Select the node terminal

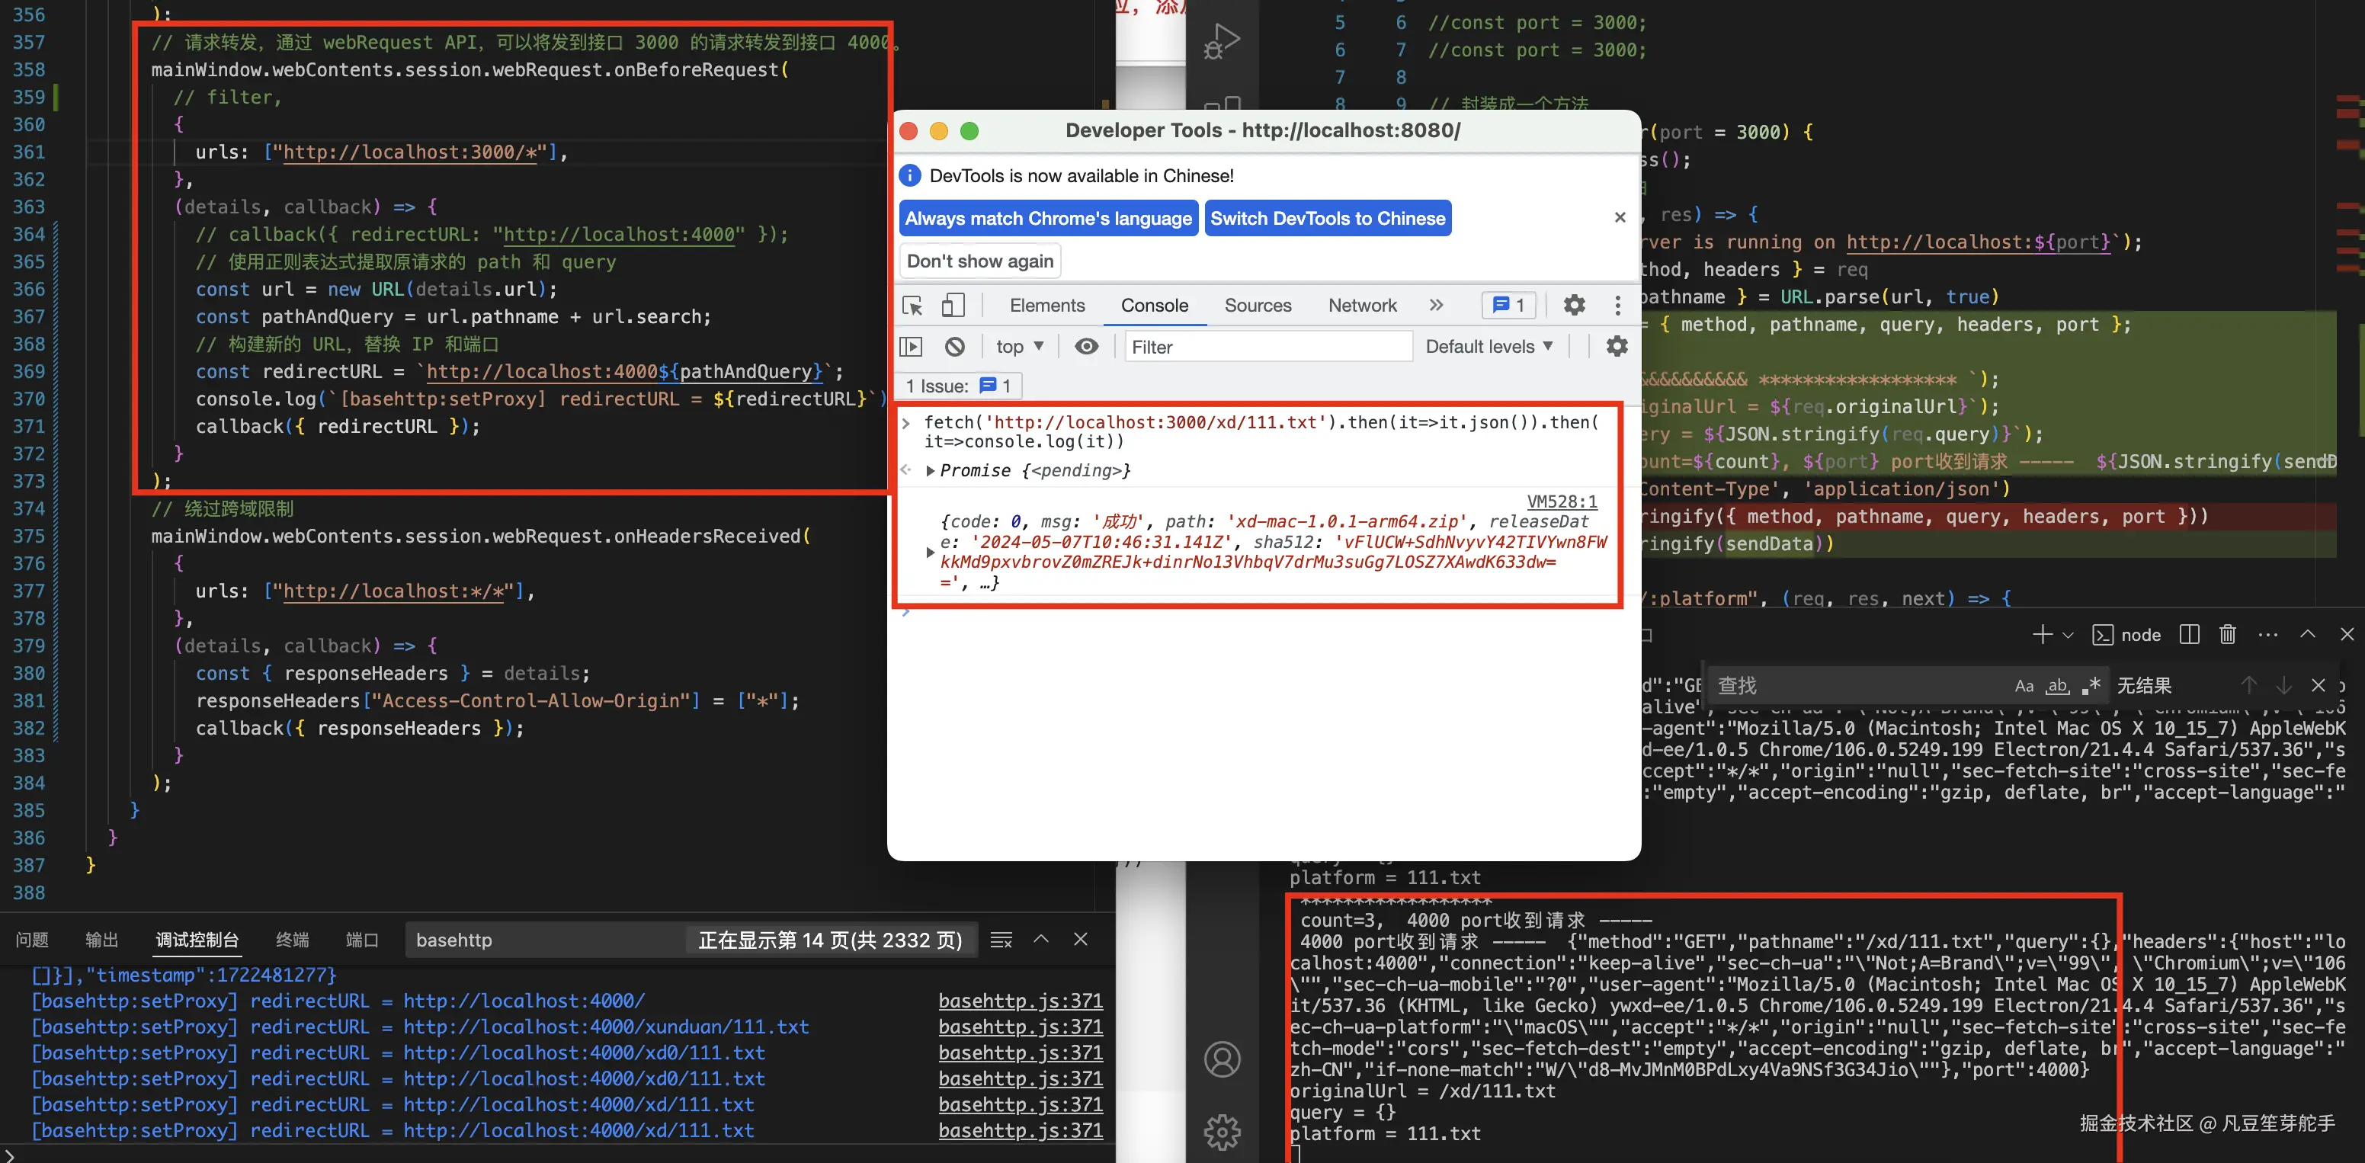click(x=2127, y=635)
